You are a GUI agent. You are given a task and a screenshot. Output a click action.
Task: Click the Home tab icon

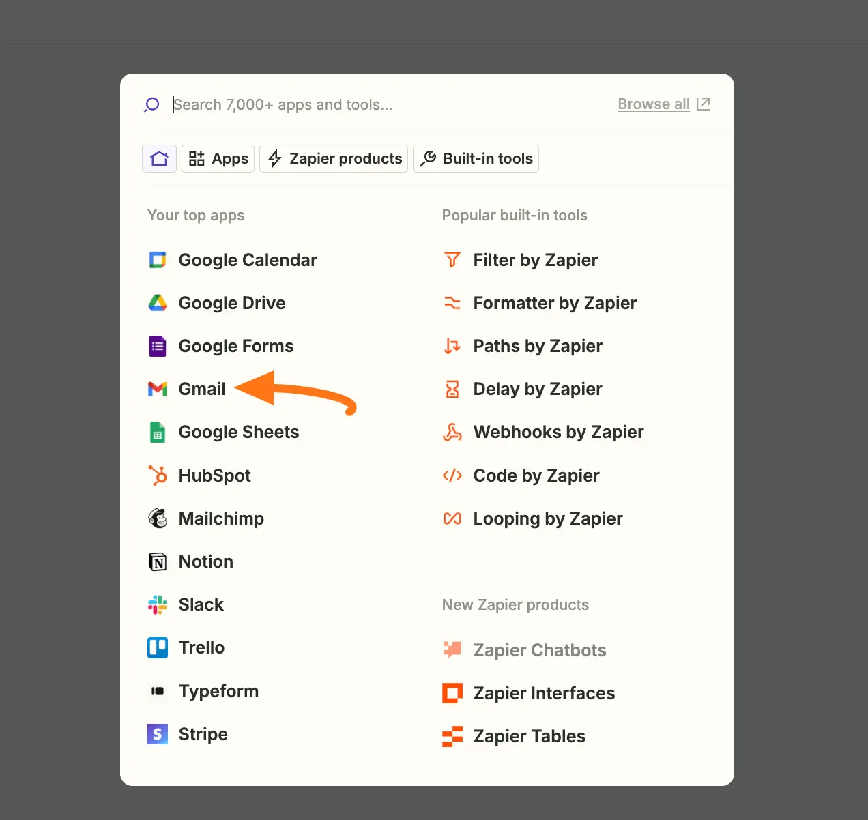click(159, 159)
